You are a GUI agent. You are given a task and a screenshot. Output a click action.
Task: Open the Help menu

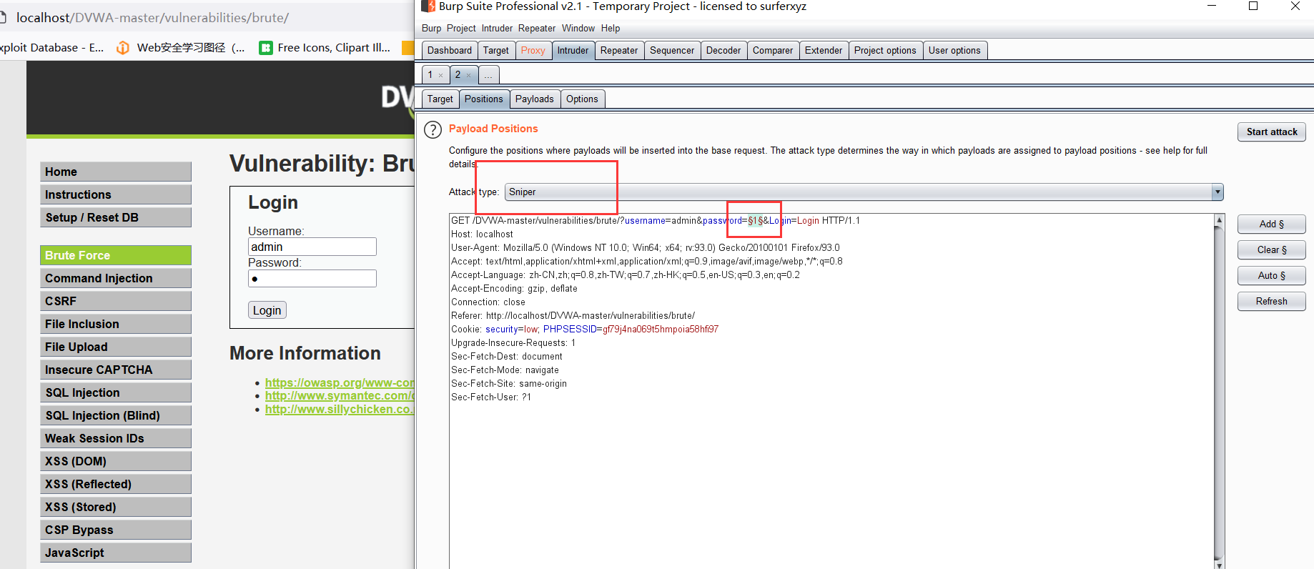[x=611, y=29]
